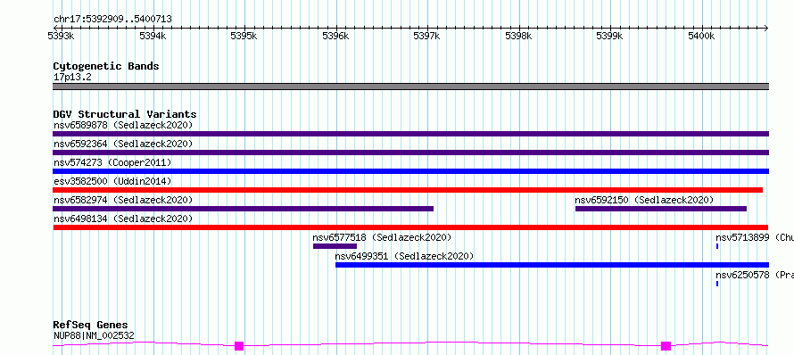794x355 pixels.
Task: Click the nsv6499351 blue variant bar
Action: 552,265
